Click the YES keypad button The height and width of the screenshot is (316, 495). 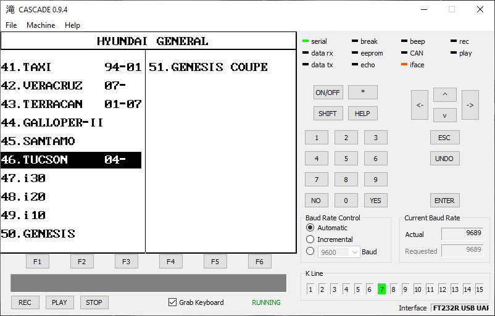pyautogui.click(x=375, y=201)
